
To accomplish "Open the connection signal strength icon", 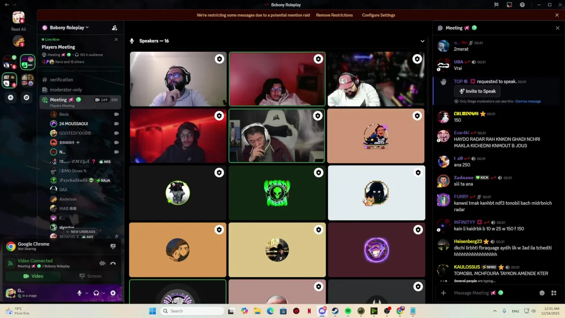I will click(11, 263).
